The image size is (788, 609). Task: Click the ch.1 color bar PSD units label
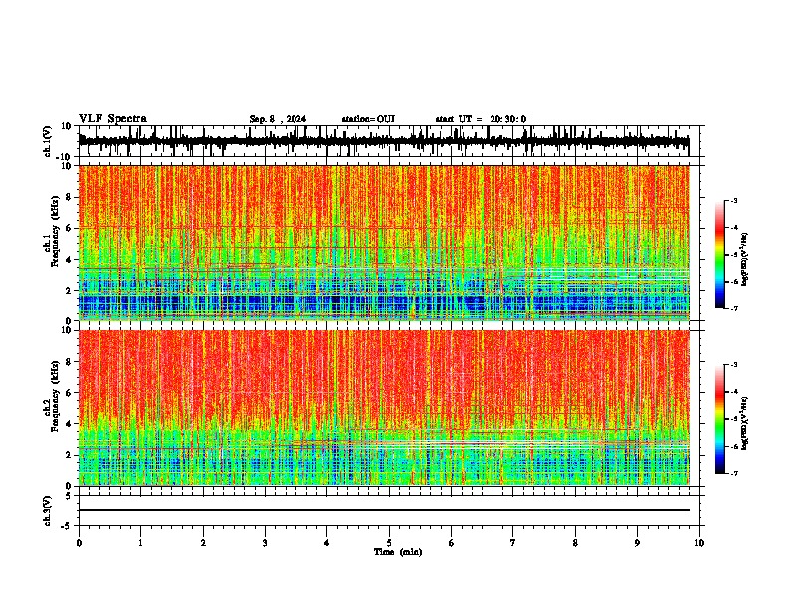[744, 260]
